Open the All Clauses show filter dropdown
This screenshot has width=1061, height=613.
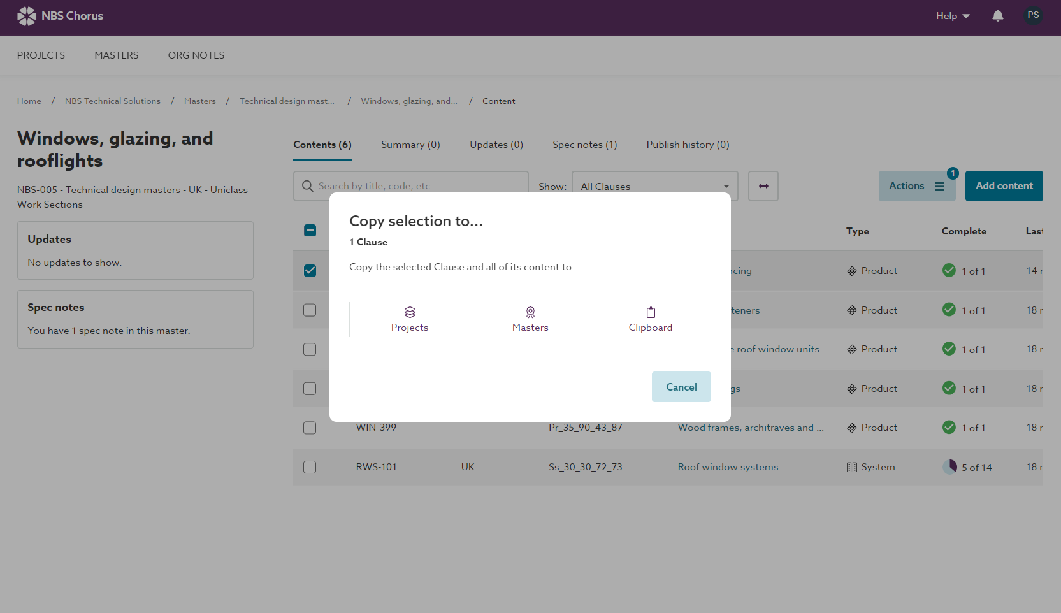coord(654,186)
